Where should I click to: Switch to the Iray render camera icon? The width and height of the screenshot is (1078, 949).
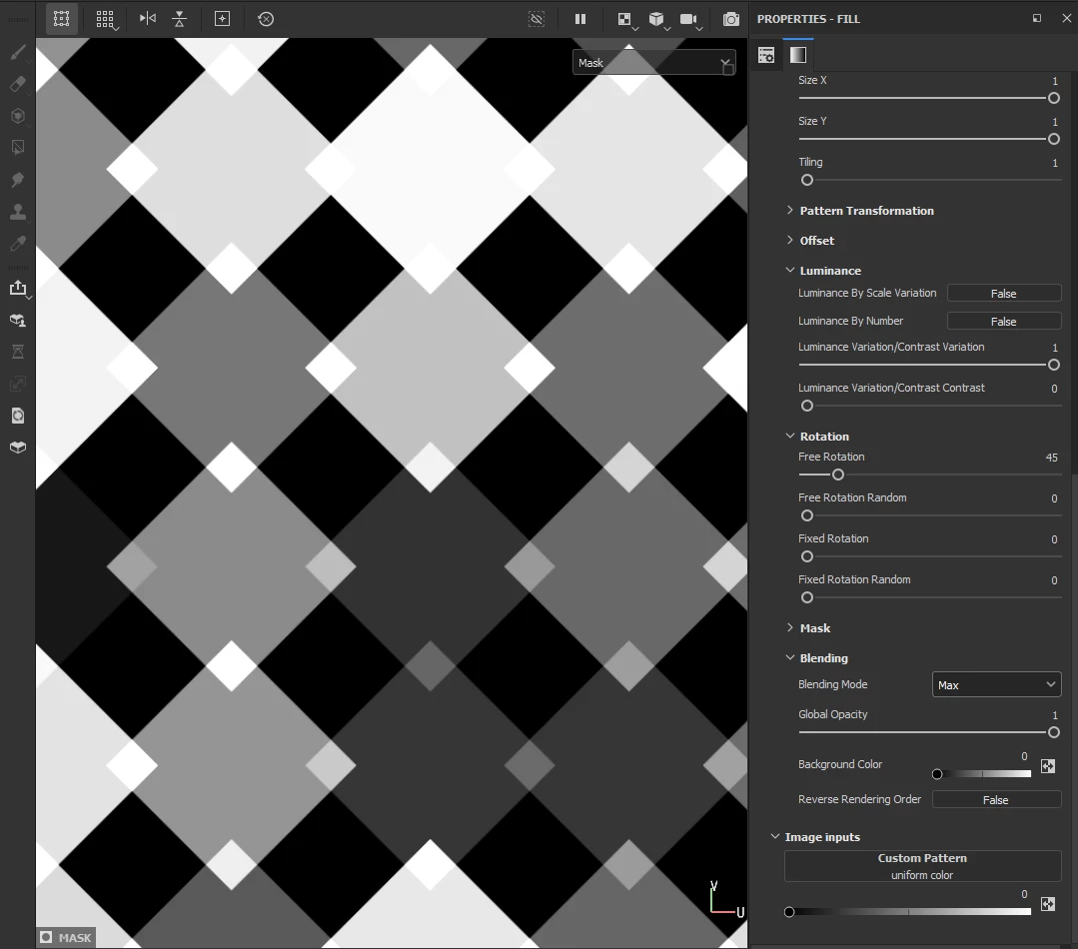click(730, 19)
